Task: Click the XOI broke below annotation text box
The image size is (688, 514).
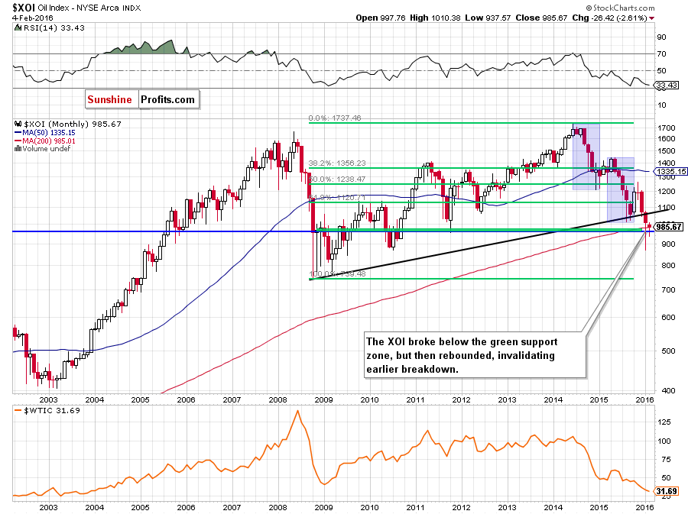Action: coord(475,355)
